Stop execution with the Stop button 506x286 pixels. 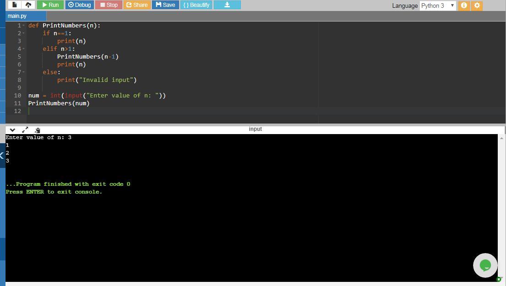tap(109, 5)
